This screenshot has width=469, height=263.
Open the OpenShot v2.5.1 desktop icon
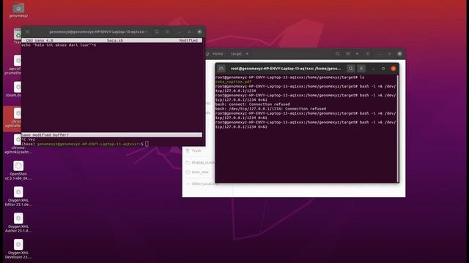[18, 170]
